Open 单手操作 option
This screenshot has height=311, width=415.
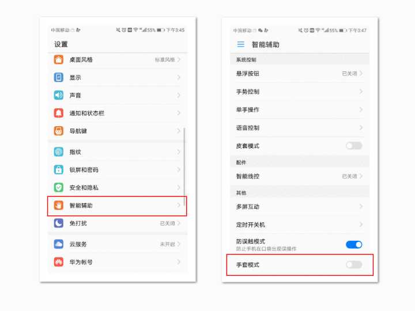pos(300,109)
